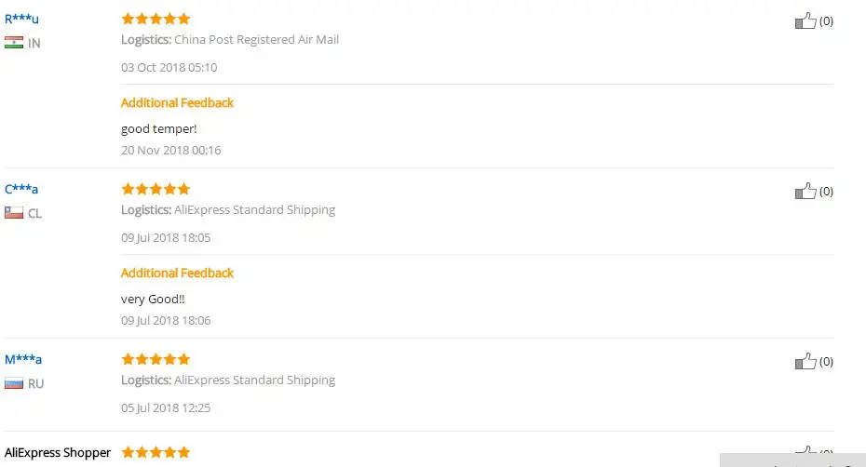This screenshot has width=866, height=467.
Task: Like M***a's review with thumbs-up
Action: [805, 361]
